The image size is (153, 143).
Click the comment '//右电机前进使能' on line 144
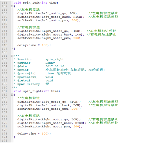tap(101, 31)
